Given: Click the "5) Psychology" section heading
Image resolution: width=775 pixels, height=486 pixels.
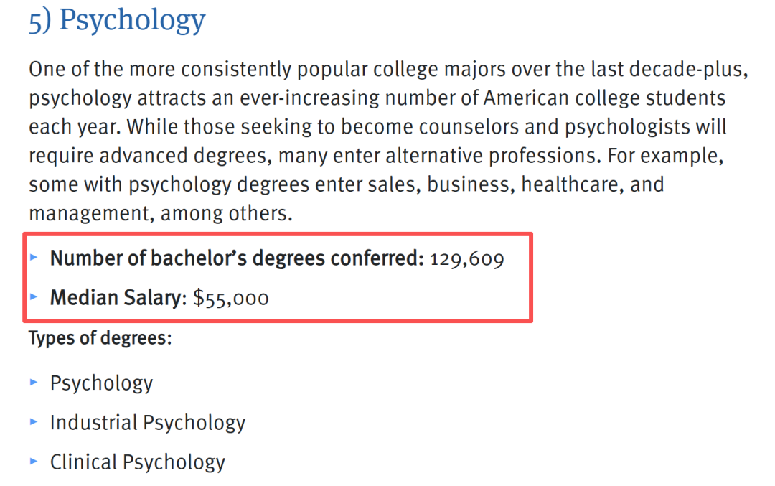Looking at the screenshot, I should 117,20.
